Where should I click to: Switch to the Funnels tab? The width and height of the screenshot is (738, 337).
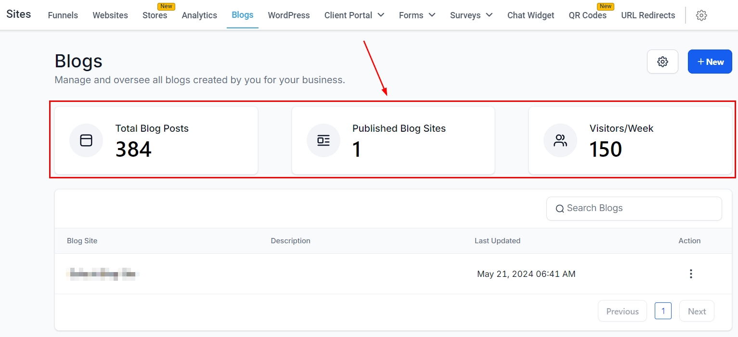(63, 15)
